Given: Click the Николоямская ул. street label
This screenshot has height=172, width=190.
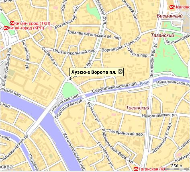Looking at the screenshot, I should coord(159,115).
